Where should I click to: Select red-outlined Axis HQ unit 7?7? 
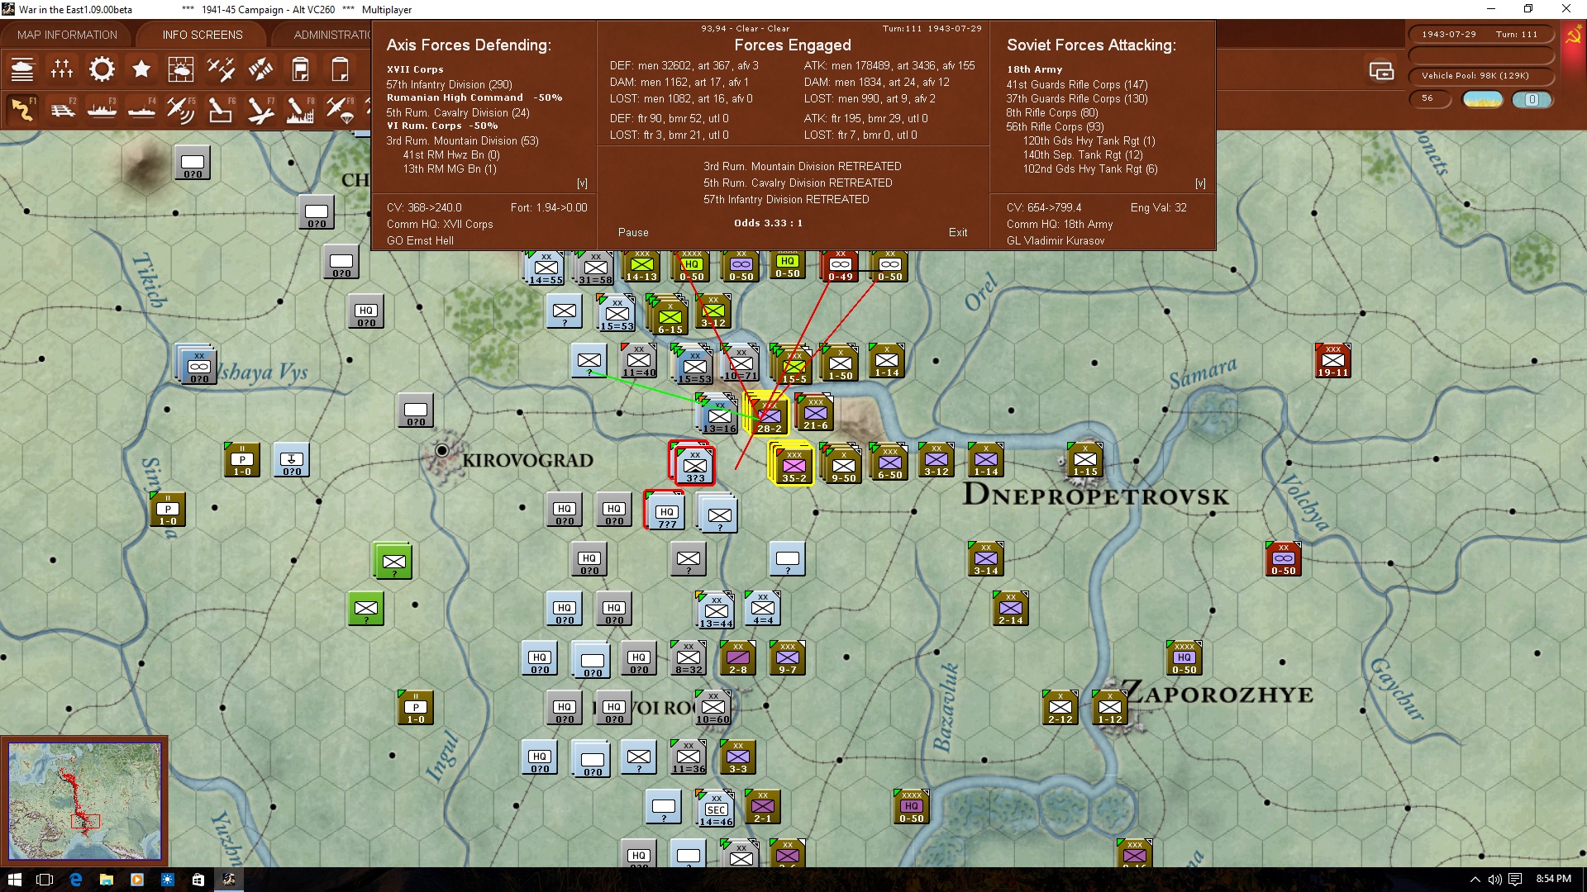[666, 510]
